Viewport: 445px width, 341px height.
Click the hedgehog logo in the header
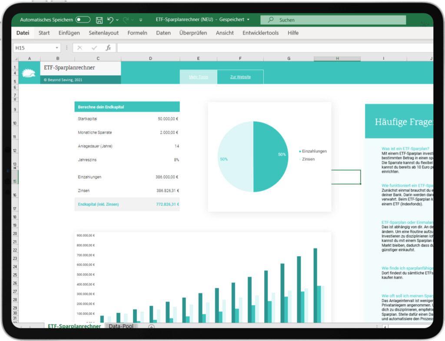[x=28, y=73]
